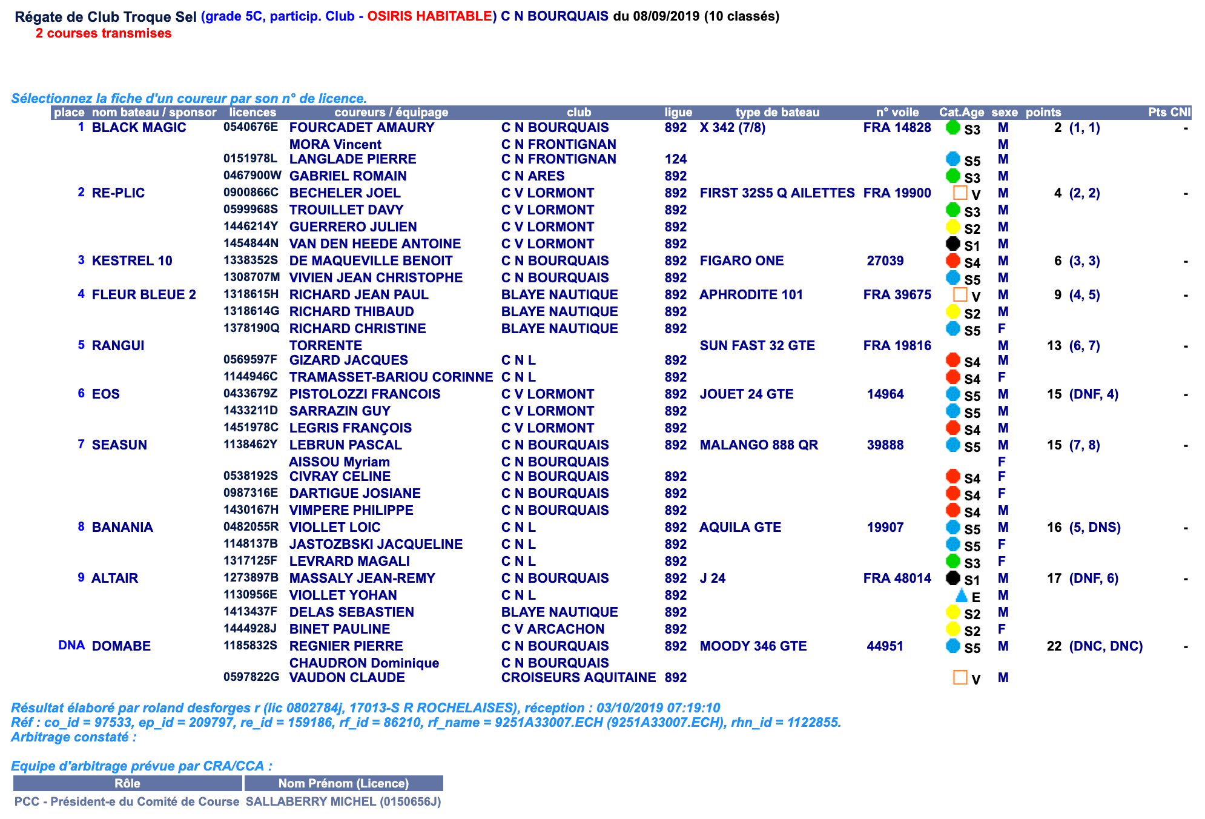Click the points column header
1205x819 pixels.
tap(1043, 112)
